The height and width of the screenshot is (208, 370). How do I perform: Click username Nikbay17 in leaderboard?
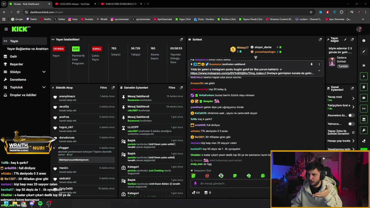[243, 47]
